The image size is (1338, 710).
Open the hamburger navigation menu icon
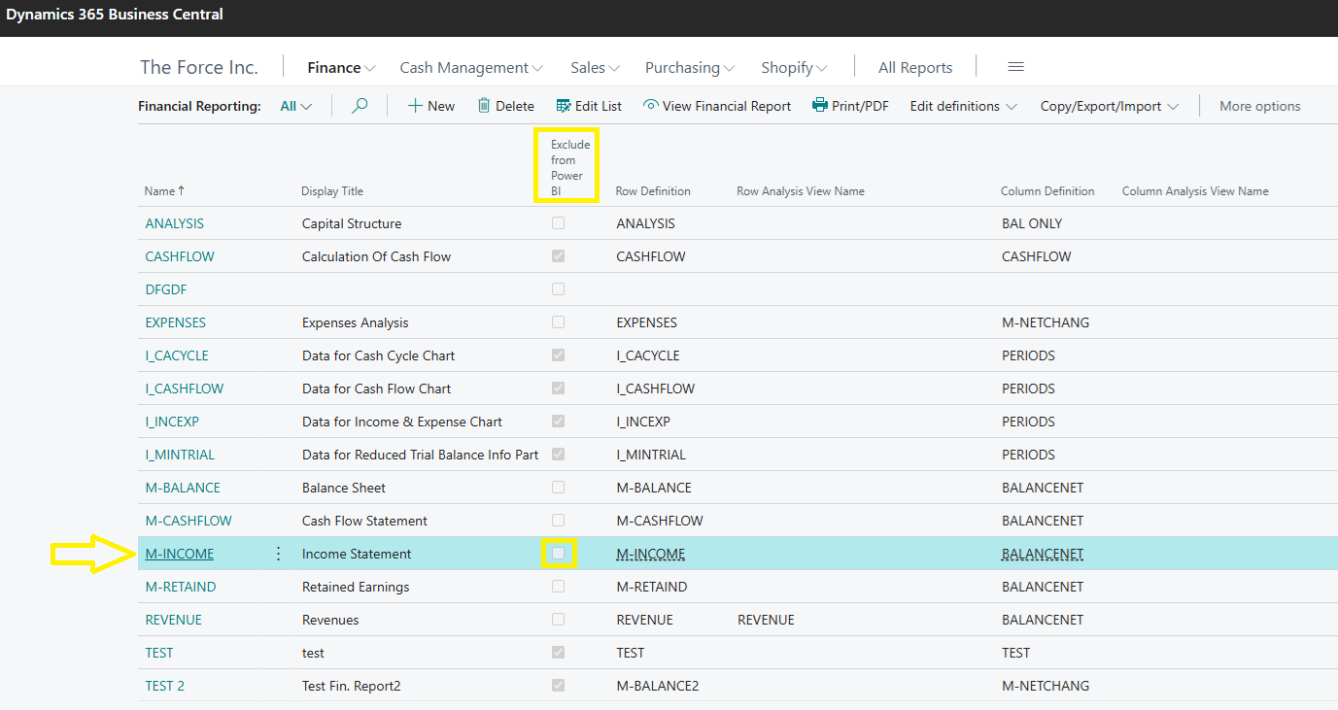point(1016,67)
